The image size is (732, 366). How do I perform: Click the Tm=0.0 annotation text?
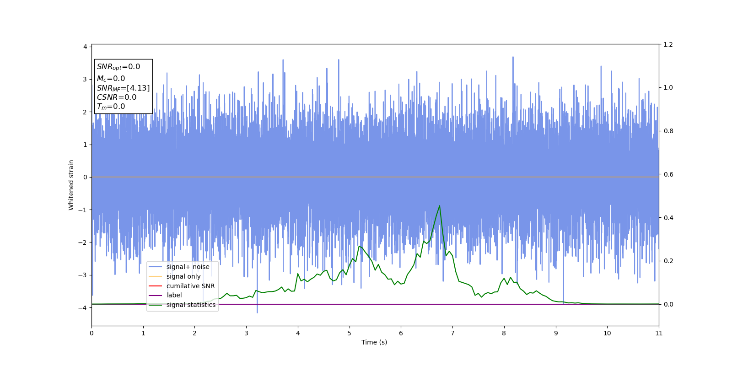(x=111, y=107)
